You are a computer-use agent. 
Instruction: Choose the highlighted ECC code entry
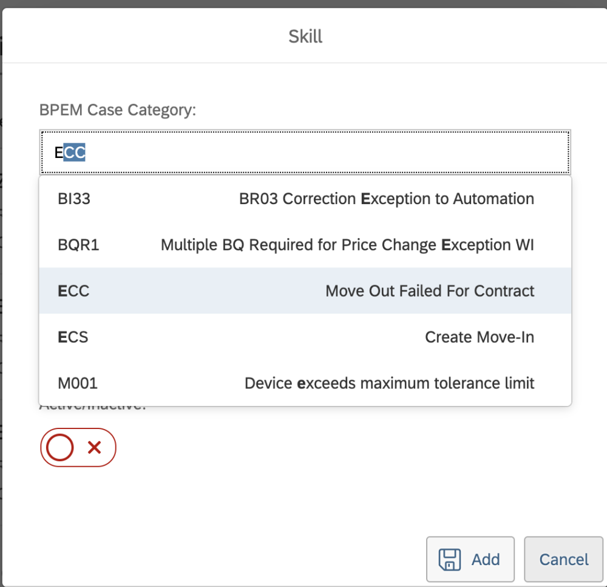73,291
